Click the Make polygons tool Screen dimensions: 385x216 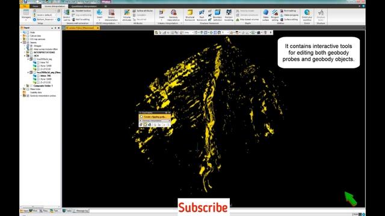(x=289, y=15)
